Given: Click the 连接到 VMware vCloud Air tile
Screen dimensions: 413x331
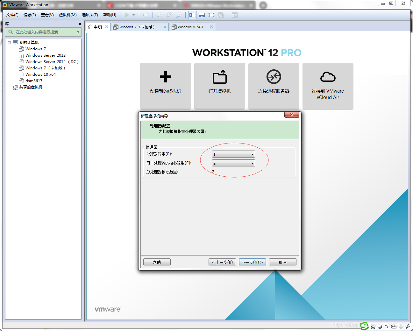Looking at the screenshot, I should [x=328, y=86].
